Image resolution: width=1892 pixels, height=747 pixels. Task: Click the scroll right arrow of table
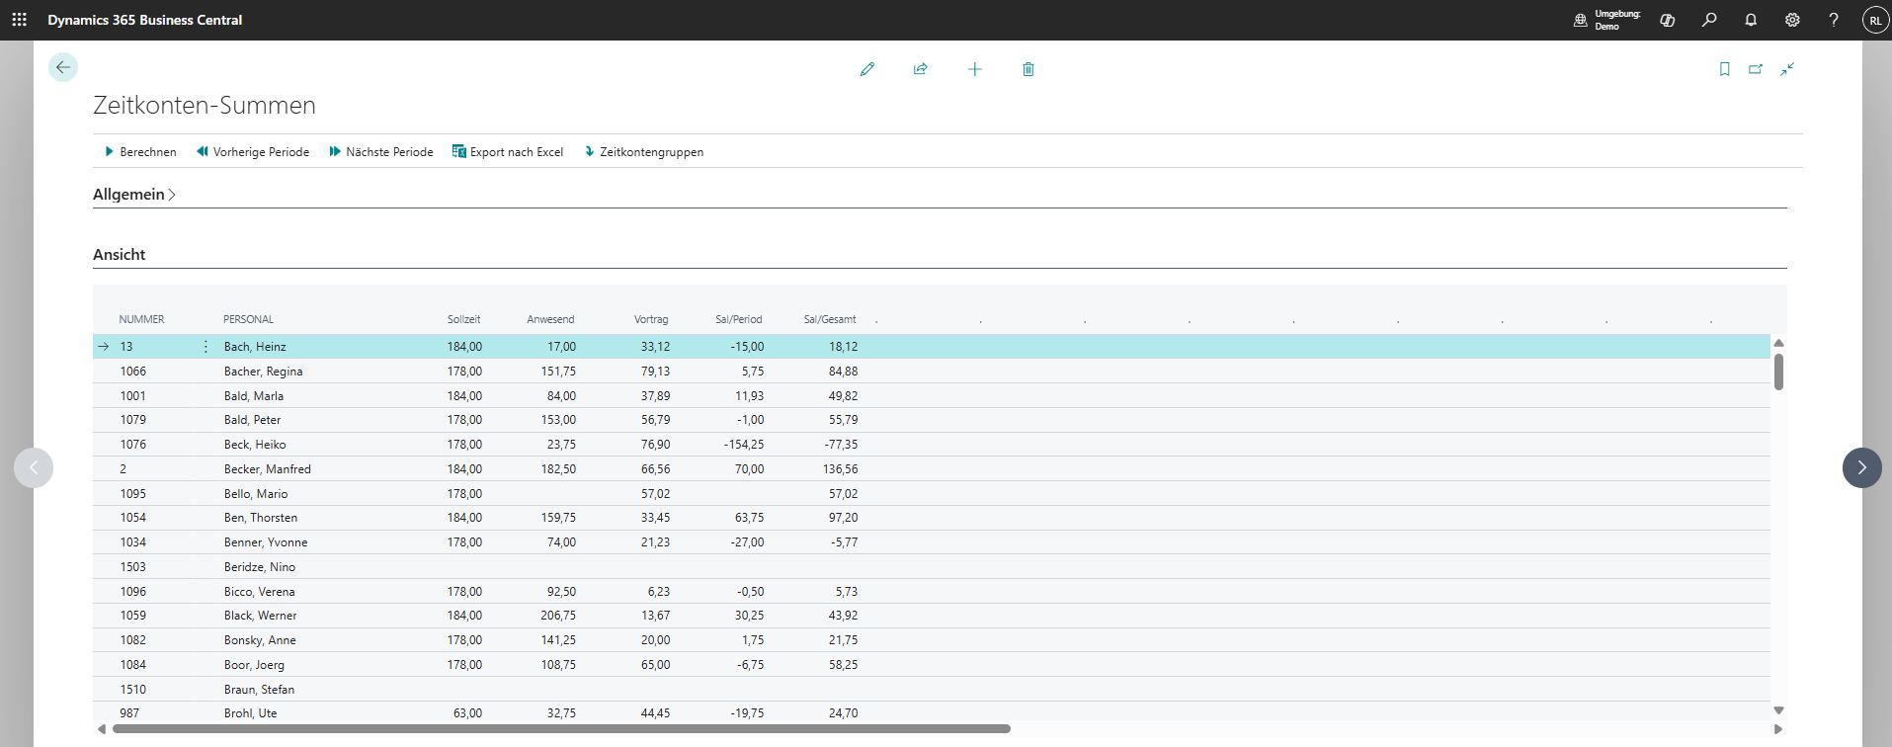[x=1778, y=729]
